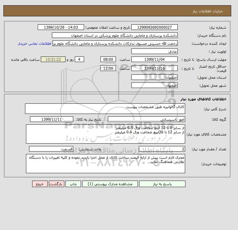238x230 pixels.
Task: Click the جزئیات اطلاعات نیاز header title
Action: pos(207,11)
